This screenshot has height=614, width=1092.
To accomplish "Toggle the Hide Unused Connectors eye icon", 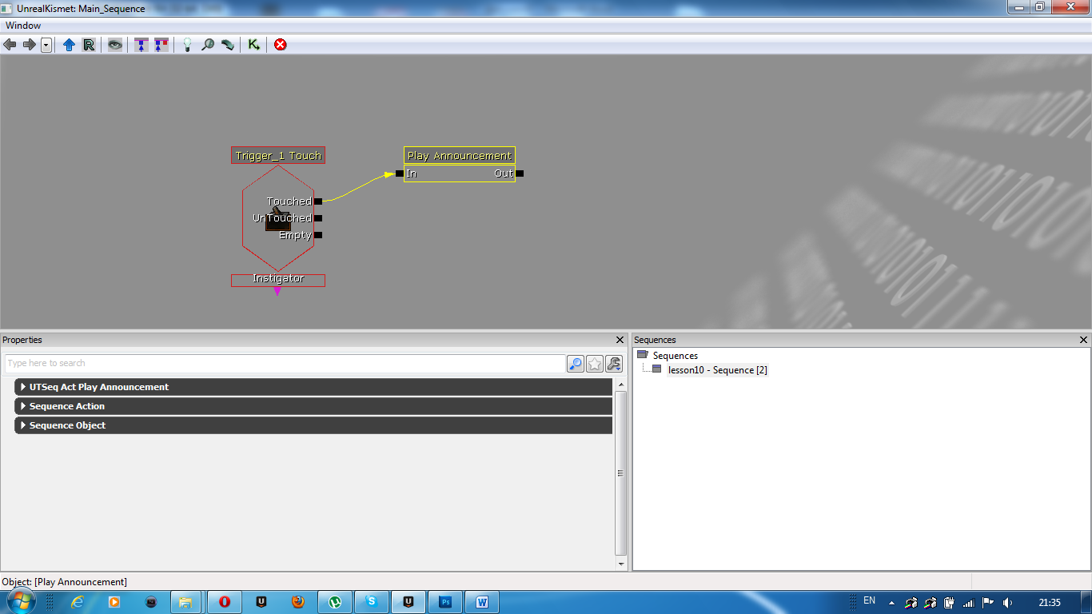I will click(x=115, y=45).
